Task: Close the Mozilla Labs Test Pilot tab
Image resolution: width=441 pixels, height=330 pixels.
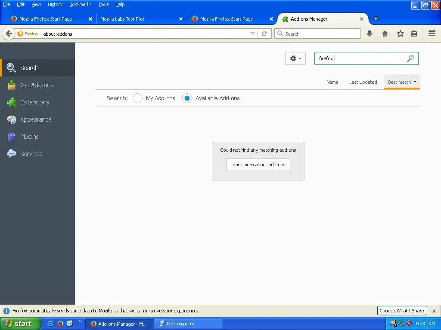Action: pos(181,19)
